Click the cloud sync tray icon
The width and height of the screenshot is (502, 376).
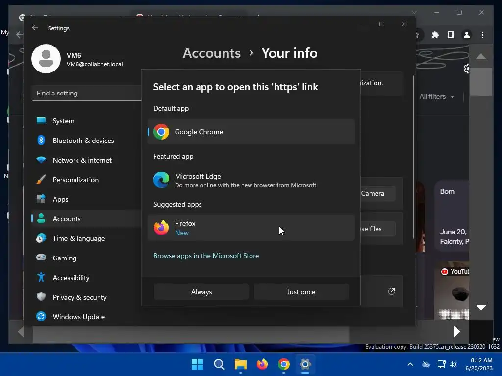[426, 364]
